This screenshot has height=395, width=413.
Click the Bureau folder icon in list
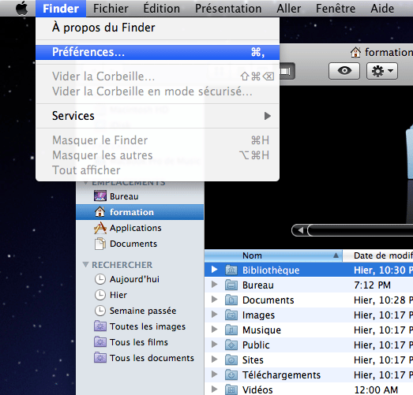(231, 285)
